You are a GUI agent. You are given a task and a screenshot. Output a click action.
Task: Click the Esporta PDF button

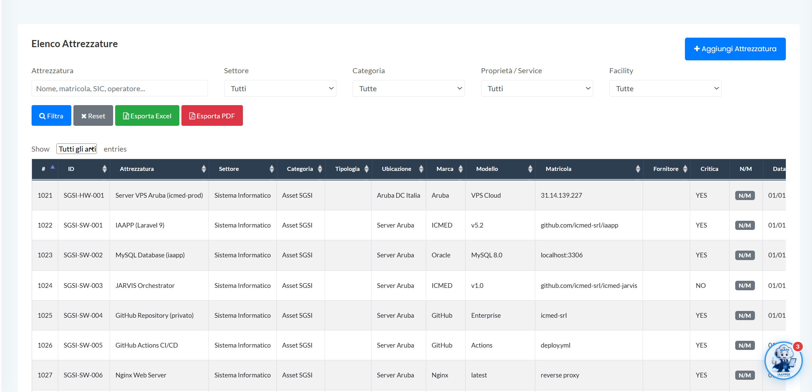212,116
